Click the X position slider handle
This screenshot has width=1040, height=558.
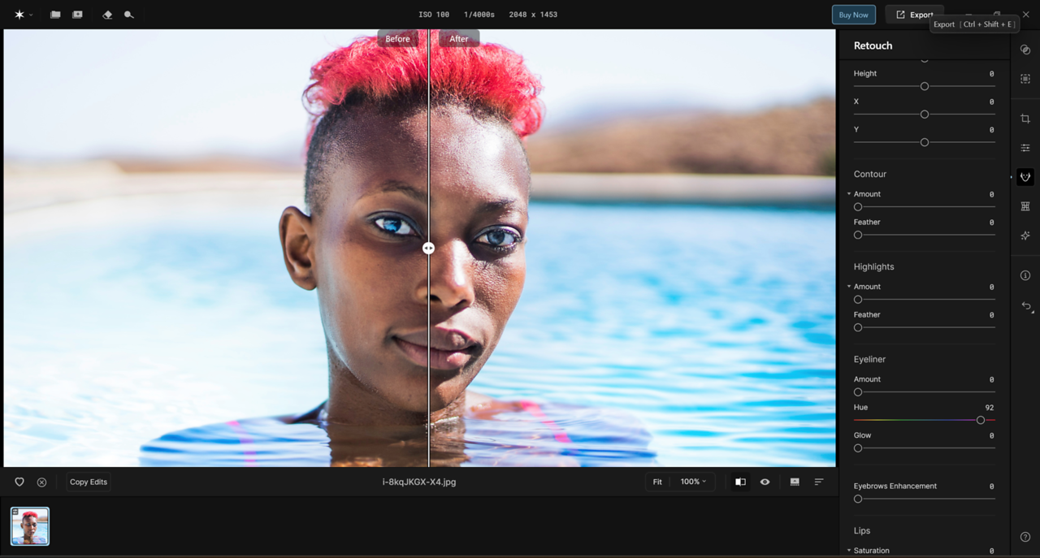pyautogui.click(x=925, y=115)
